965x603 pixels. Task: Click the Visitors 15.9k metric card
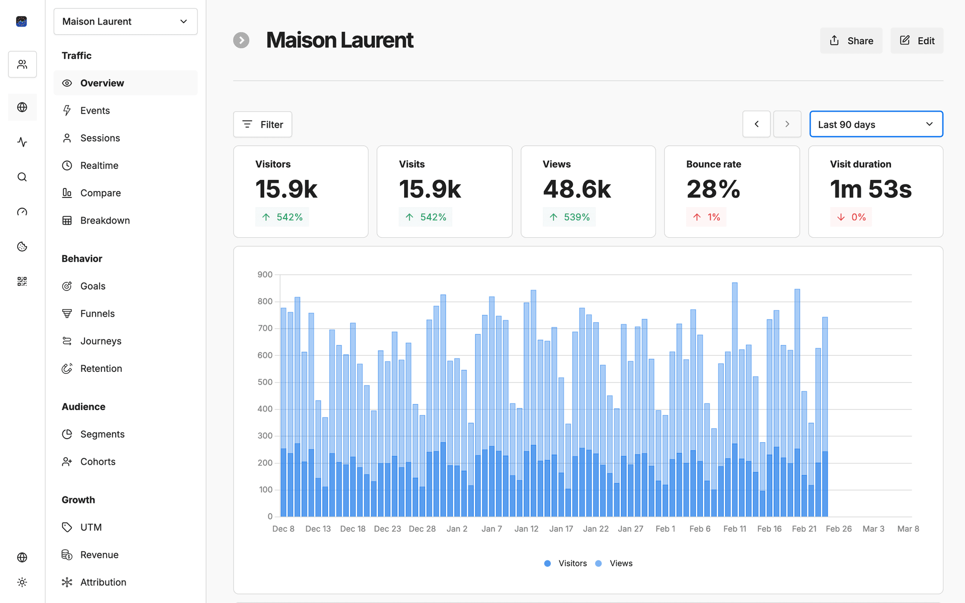pos(301,191)
